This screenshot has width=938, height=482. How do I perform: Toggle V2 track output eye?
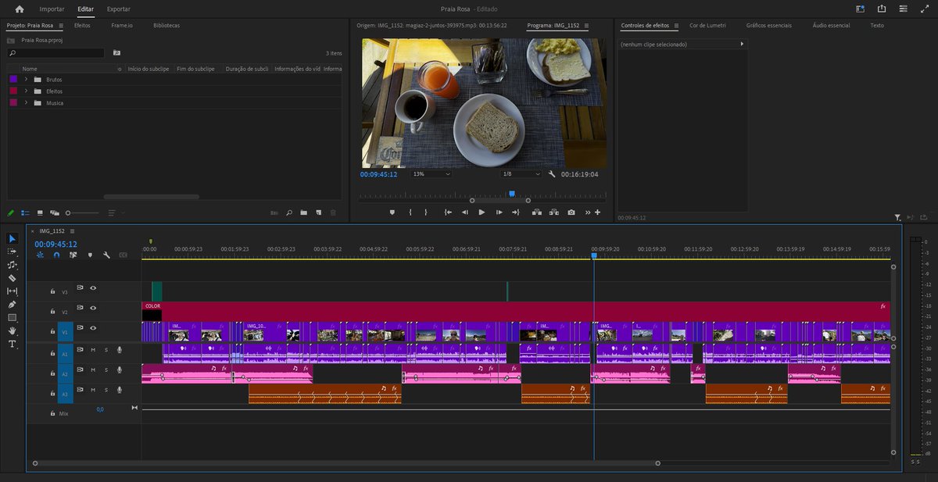(93, 308)
